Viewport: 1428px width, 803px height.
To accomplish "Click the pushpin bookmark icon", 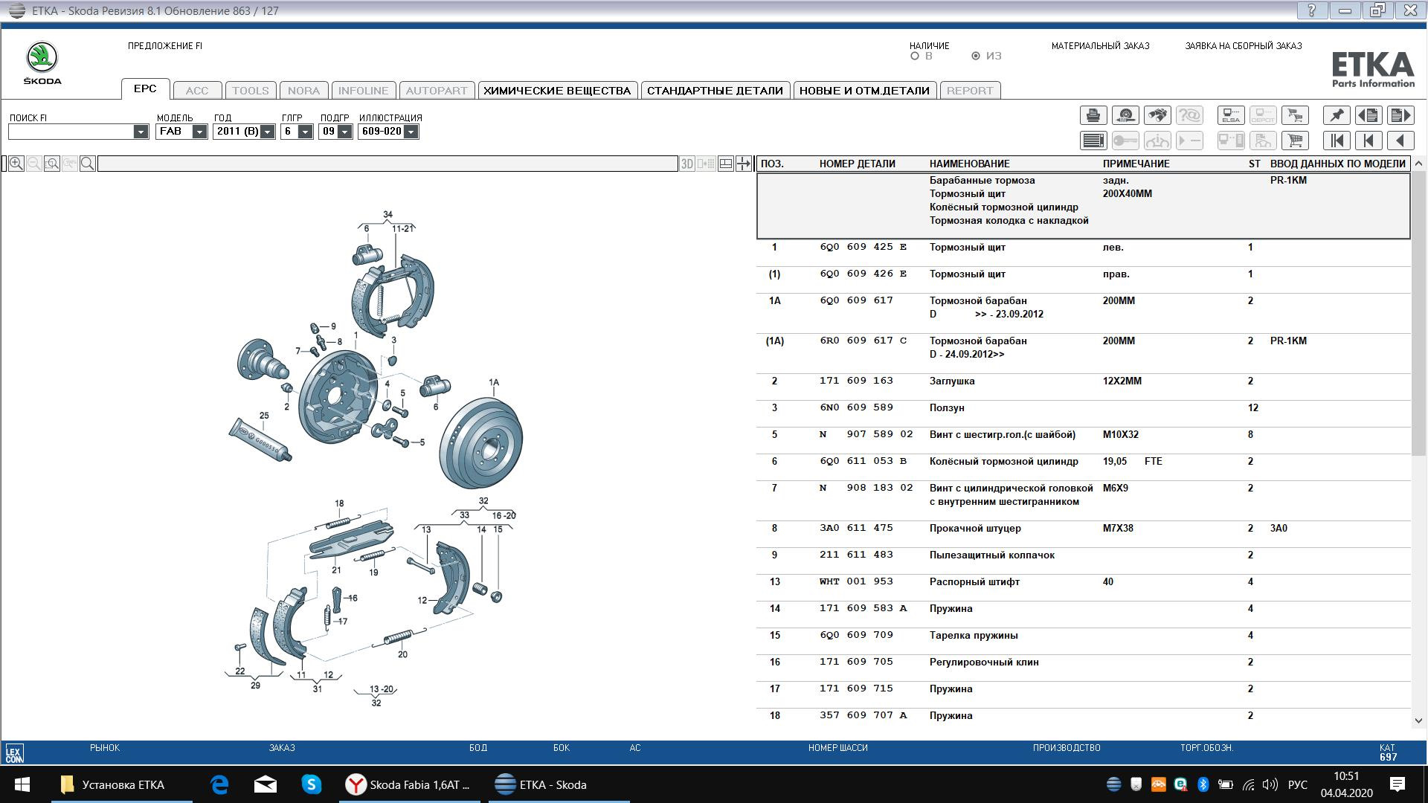I will click(x=1337, y=115).
